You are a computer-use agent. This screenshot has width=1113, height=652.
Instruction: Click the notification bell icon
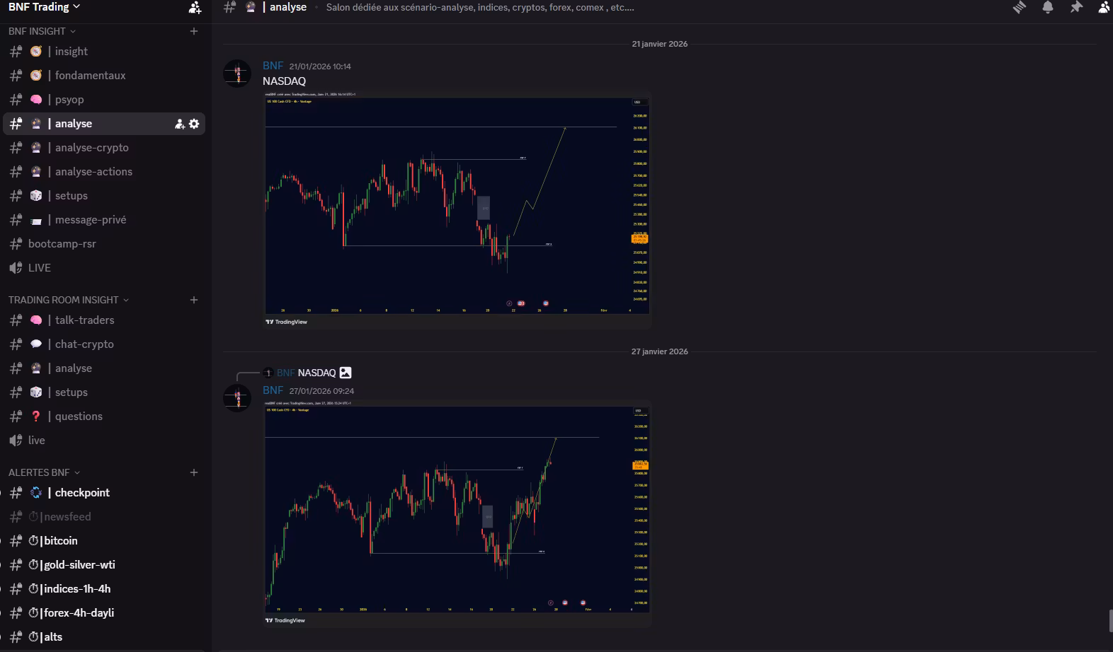pyautogui.click(x=1047, y=8)
